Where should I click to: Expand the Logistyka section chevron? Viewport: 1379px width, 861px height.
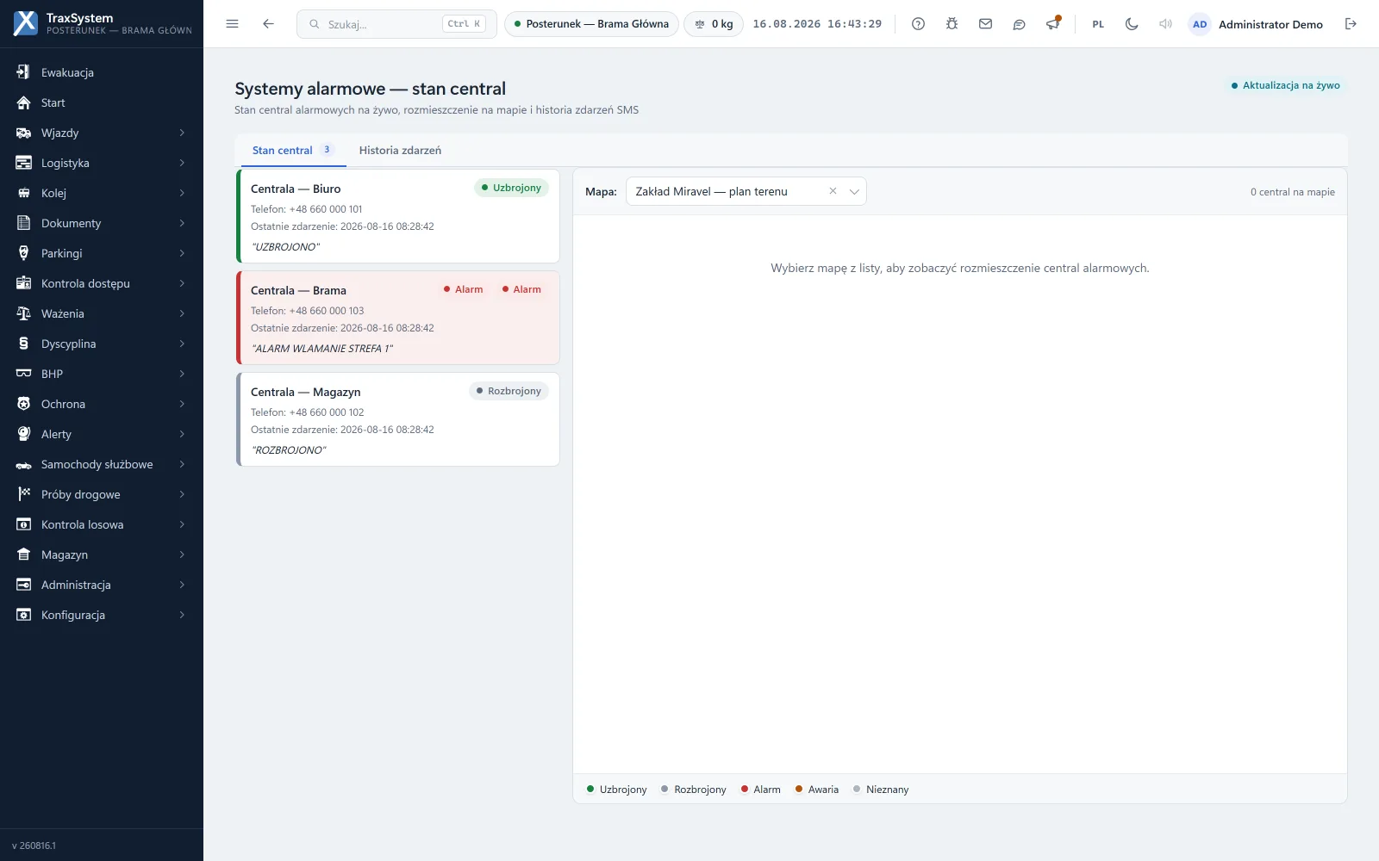[x=182, y=163]
